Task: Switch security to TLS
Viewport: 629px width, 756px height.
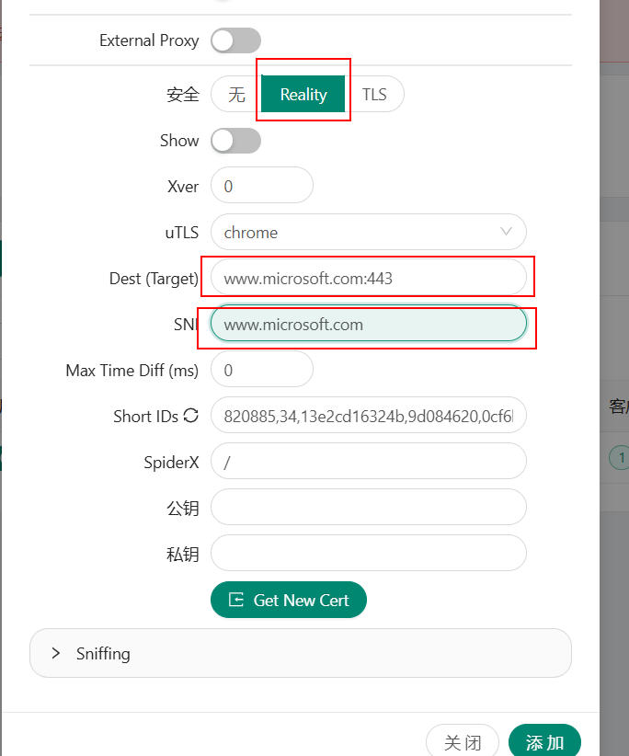Action: point(374,94)
